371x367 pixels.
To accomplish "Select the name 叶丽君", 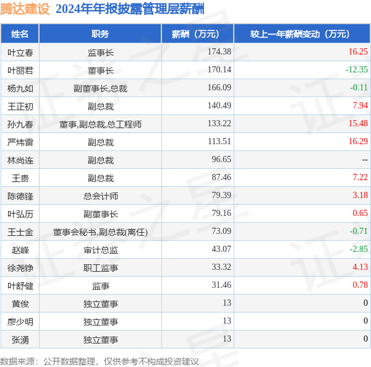I will point(20,71).
